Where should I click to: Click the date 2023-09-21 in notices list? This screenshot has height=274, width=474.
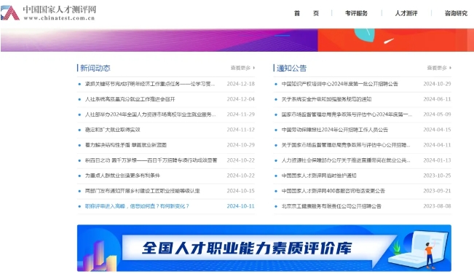(437, 191)
